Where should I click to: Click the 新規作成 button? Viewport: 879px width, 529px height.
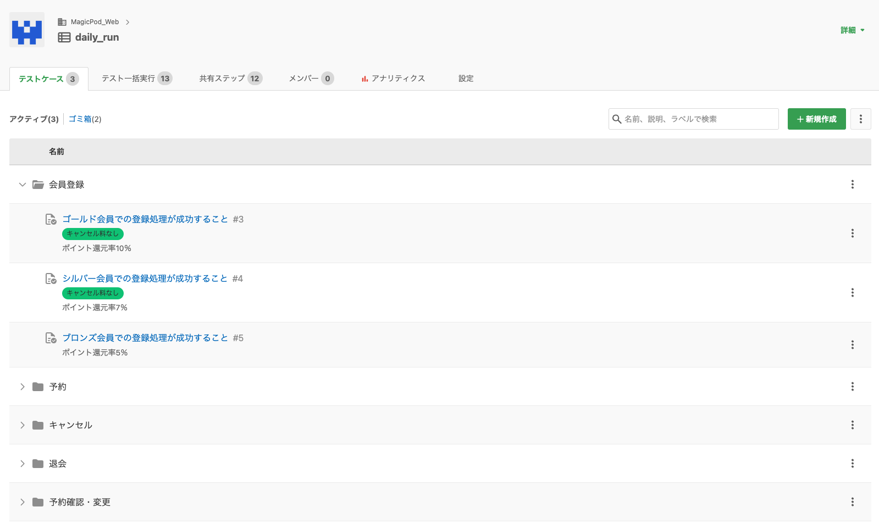pos(816,119)
